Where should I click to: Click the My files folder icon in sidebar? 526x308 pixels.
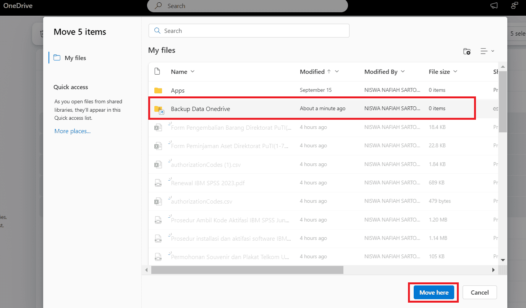[57, 58]
